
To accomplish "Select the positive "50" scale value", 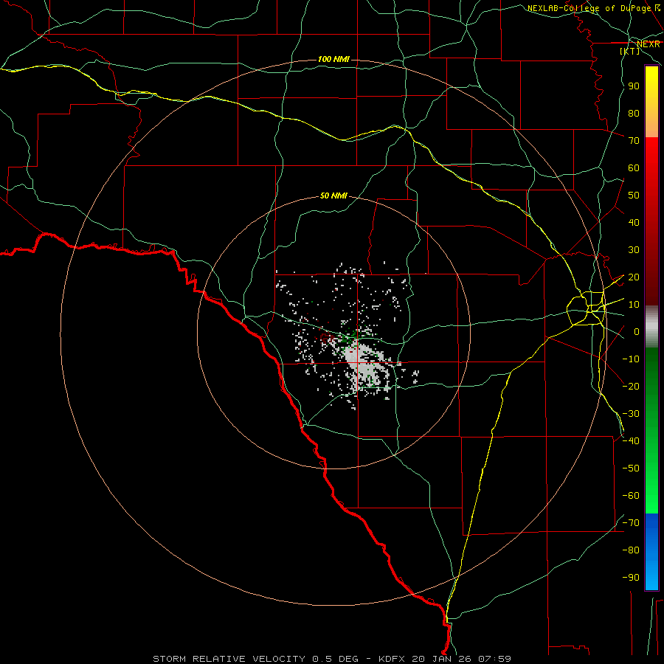I will (634, 196).
